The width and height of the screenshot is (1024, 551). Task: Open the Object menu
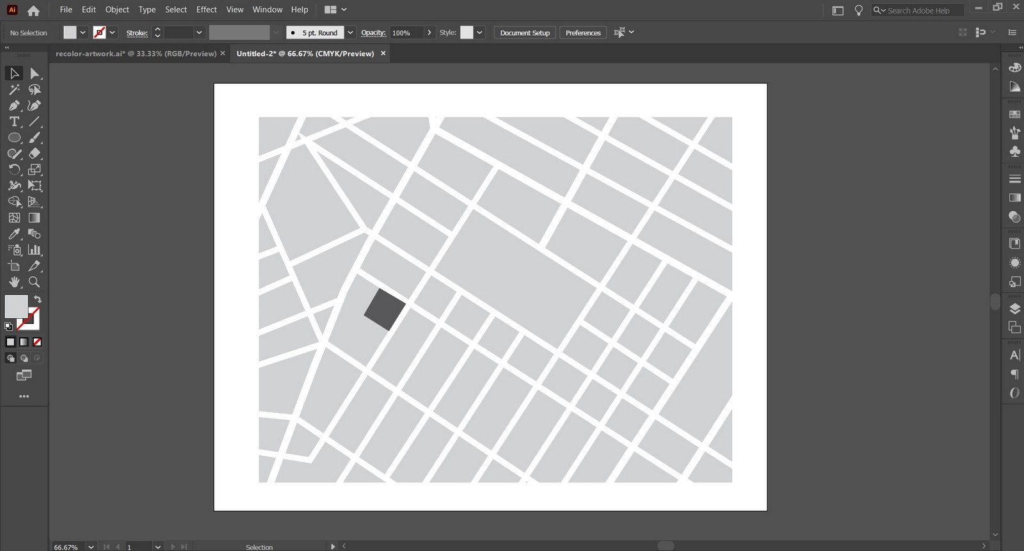(x=117, y=10)
